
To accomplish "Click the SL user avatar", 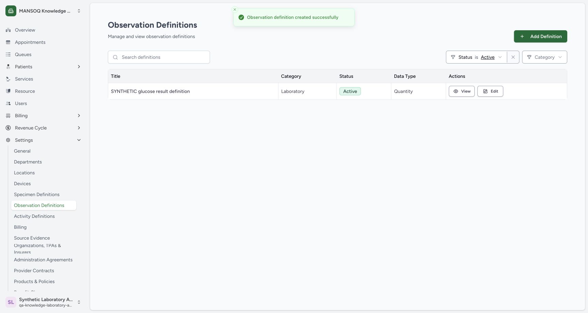I will coord(11,302).
